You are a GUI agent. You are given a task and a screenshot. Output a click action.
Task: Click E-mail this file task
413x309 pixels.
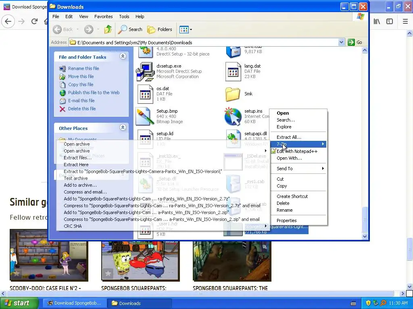click(81, 101)
